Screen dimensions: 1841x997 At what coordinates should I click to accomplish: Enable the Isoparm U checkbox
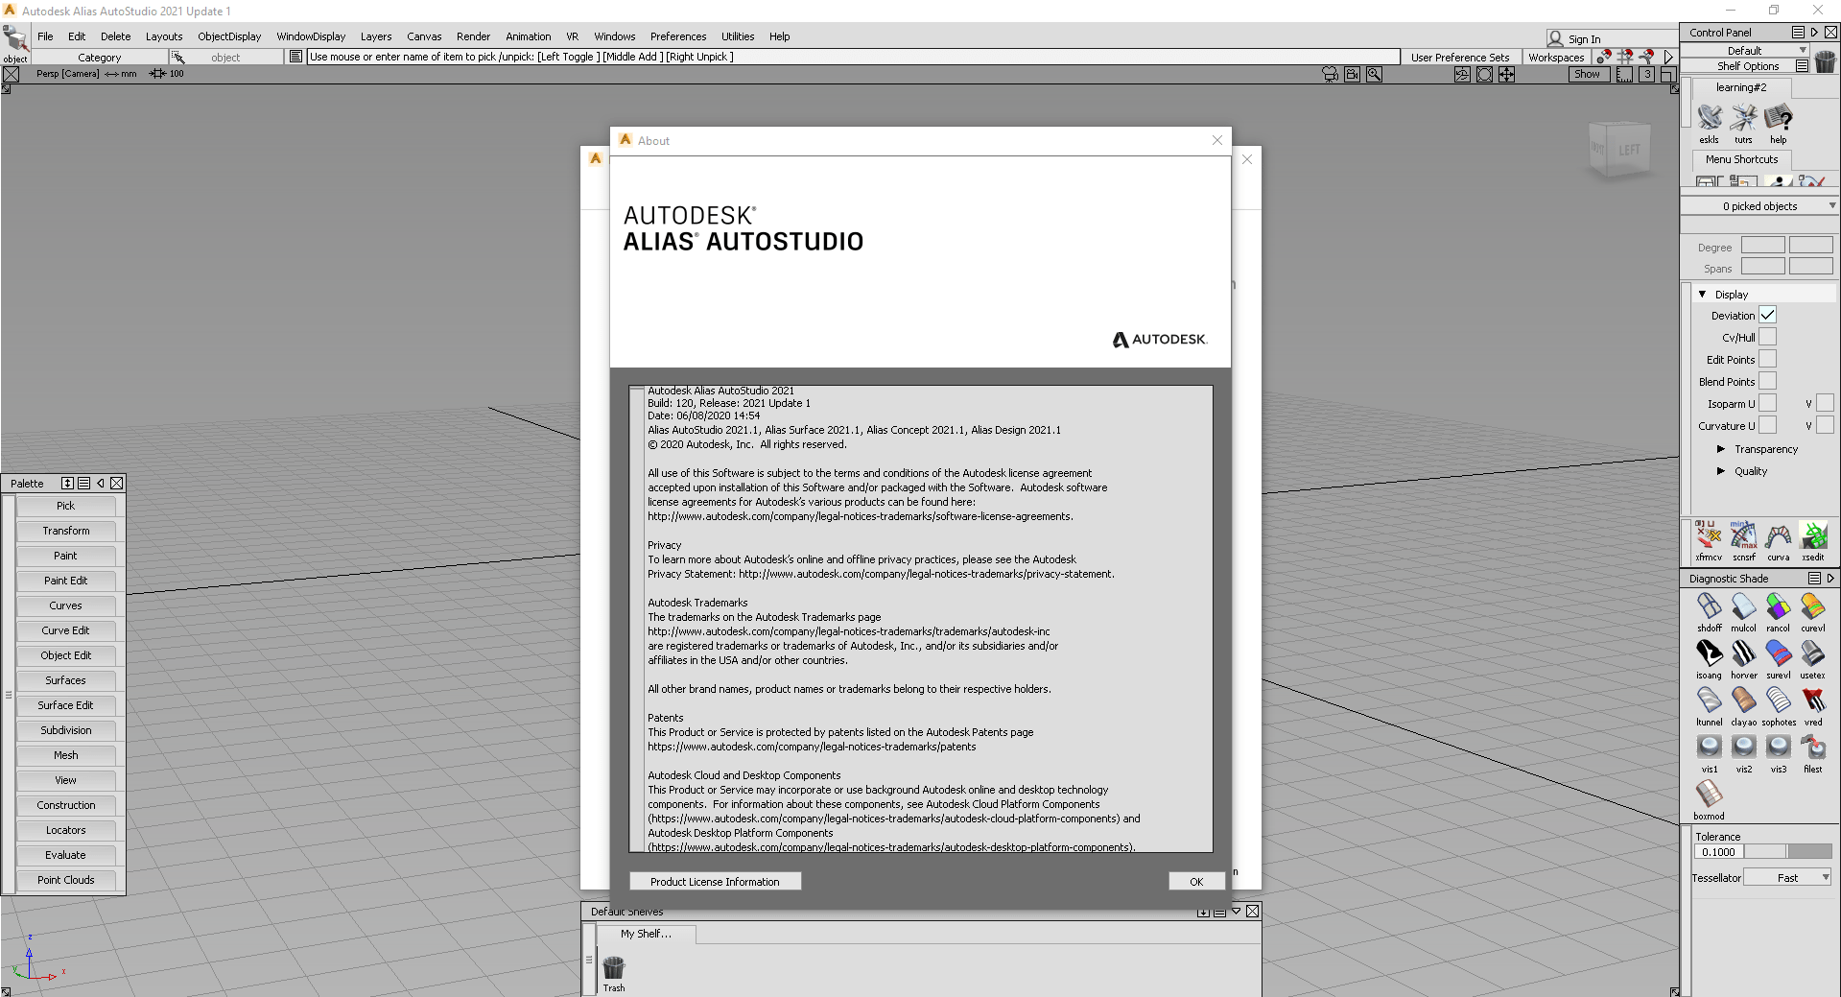click(1767, 403)
